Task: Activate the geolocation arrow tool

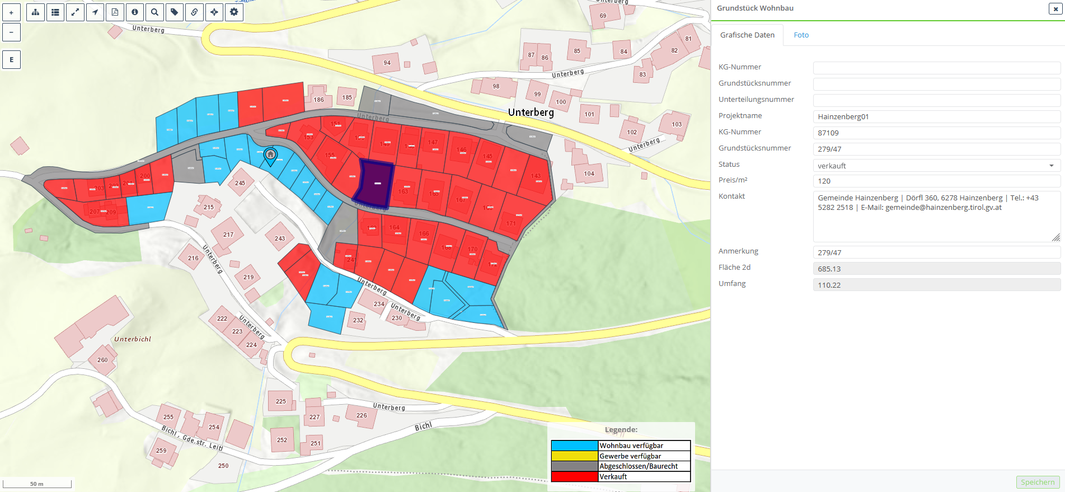Action: click(x=95, y=12)
